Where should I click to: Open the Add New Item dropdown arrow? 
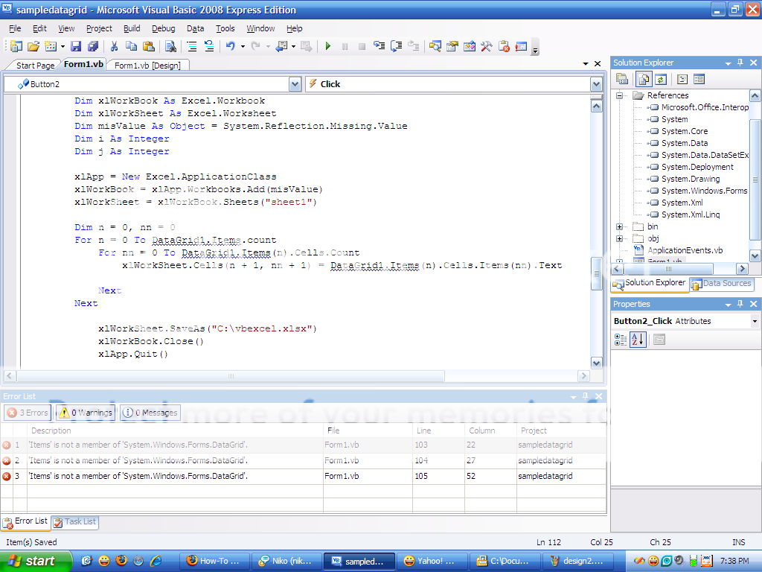tap(63, 47)
